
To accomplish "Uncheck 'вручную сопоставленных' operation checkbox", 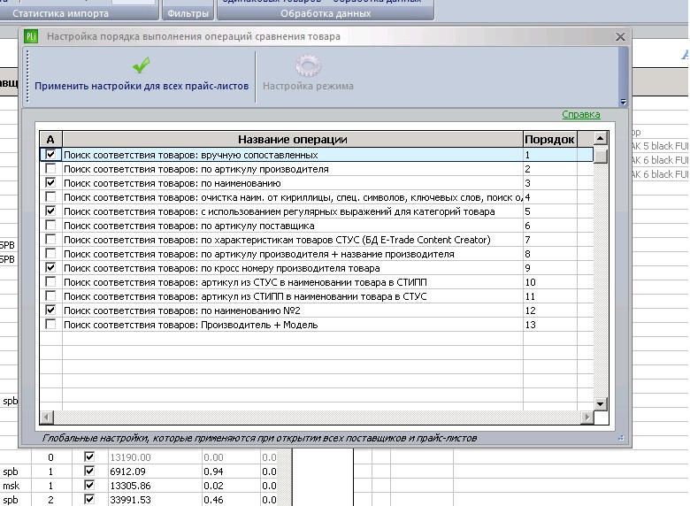I will click(50, 155).
